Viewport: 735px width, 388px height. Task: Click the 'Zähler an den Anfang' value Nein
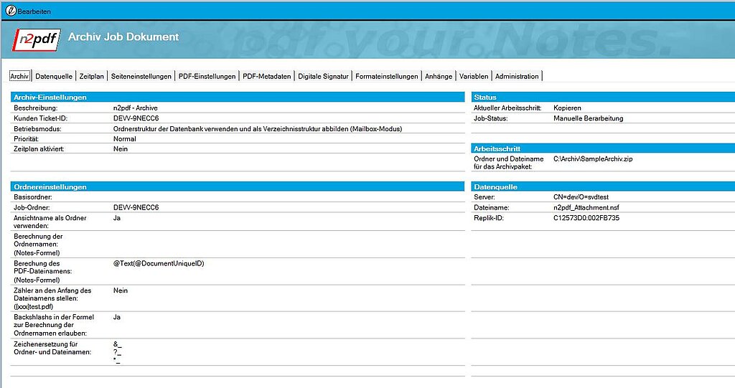(121, 290)
